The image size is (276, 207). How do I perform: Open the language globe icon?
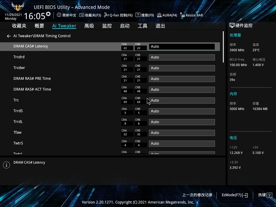point(59,15)
